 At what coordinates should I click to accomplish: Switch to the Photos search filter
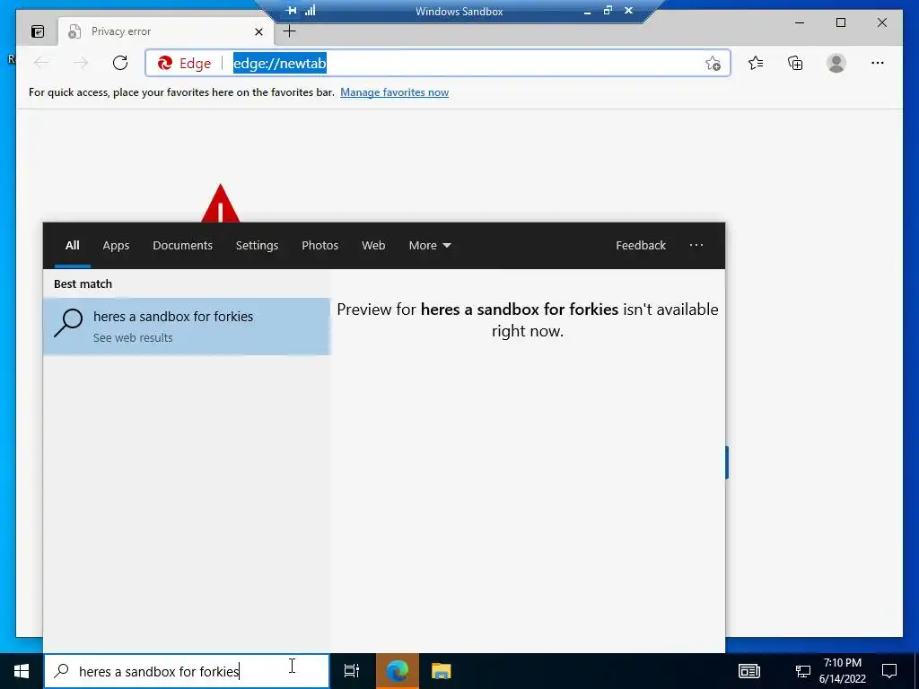(320, 246)
